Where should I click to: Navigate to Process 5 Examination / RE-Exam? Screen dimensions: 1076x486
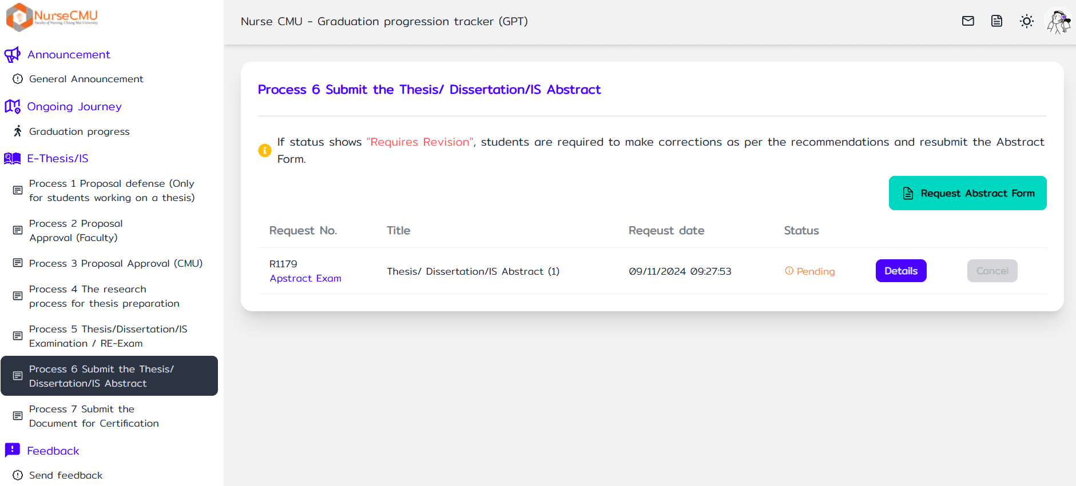click(x=108, y=336)
